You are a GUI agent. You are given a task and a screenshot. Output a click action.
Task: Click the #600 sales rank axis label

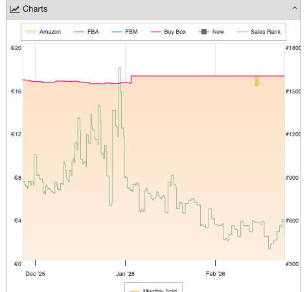click(x=292, y=221)
